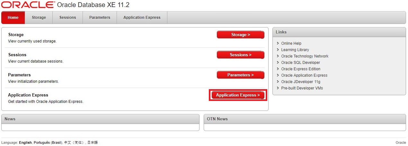
Task: Click the 'View initialization parameters.' text
Action: click(33, 81)
